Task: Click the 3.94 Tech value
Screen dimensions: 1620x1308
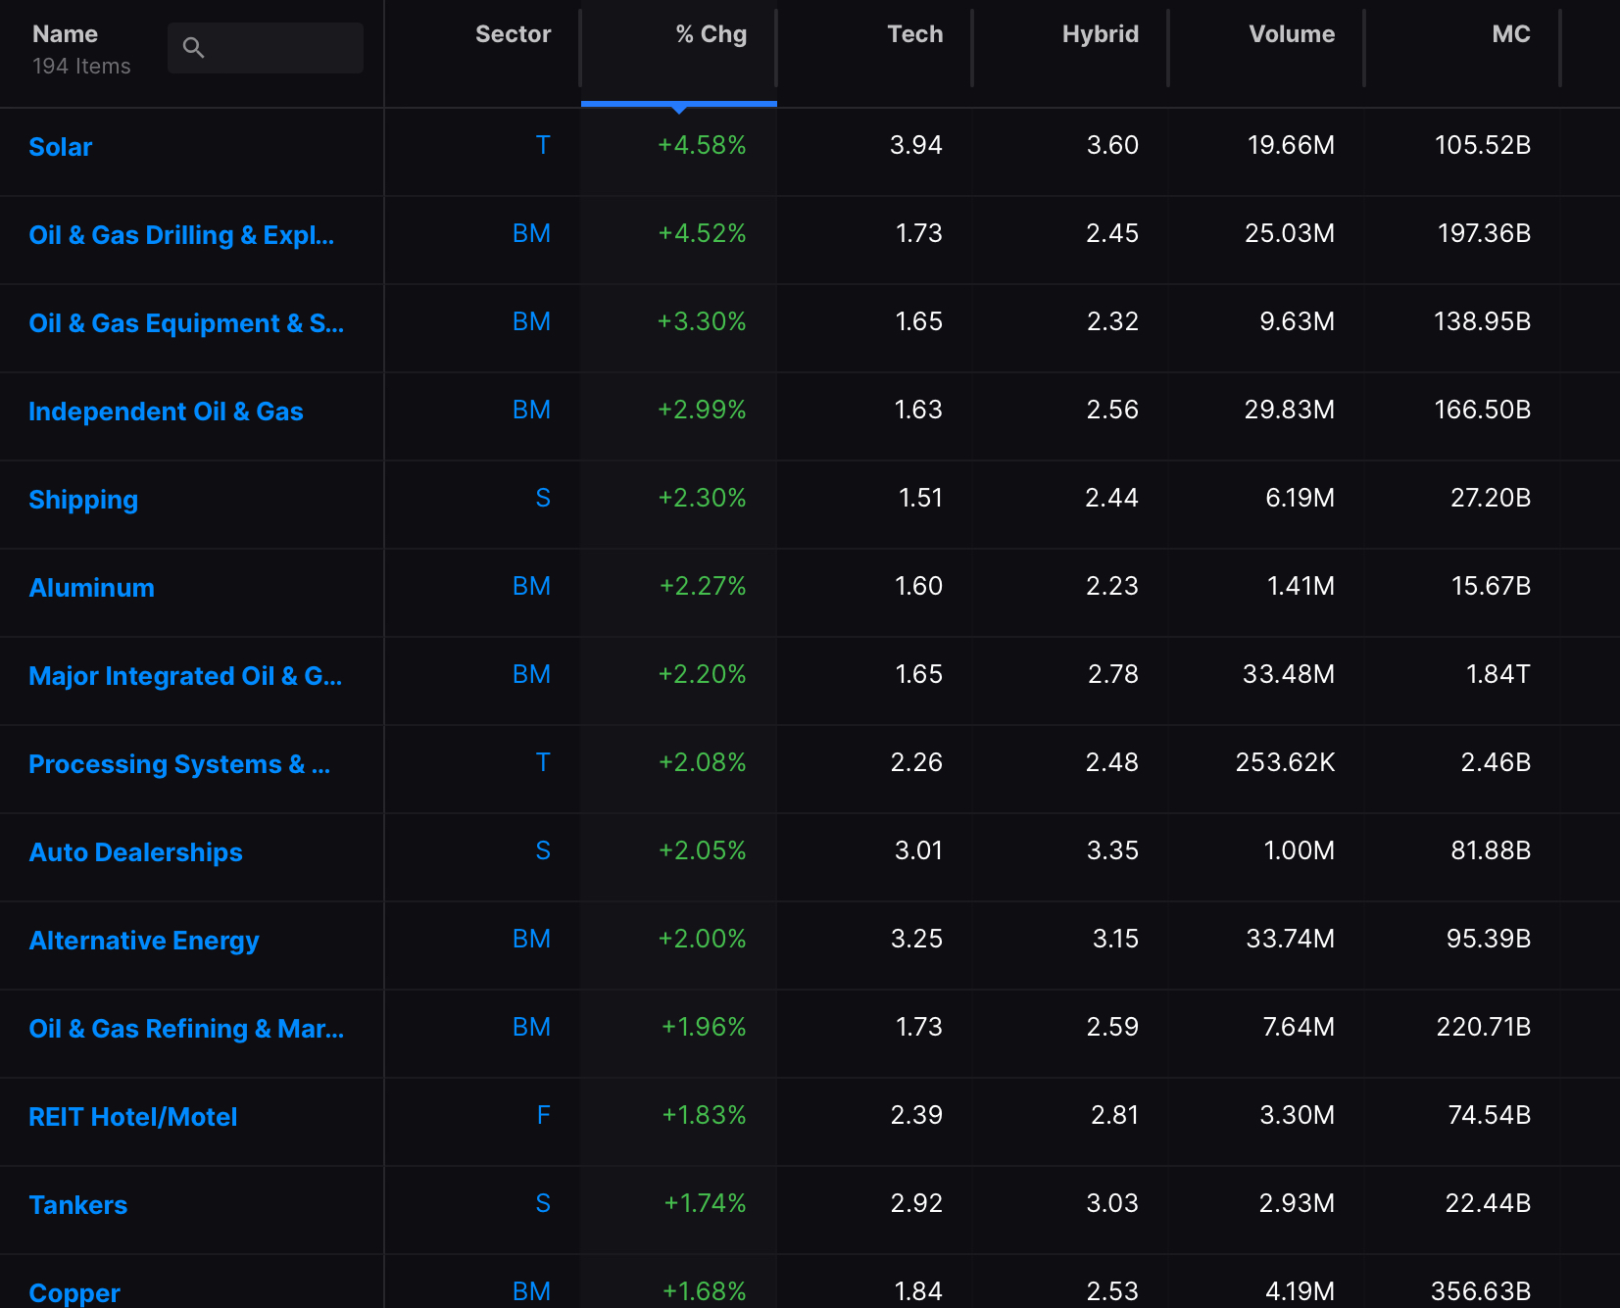Action: click(x=915, y=145)
